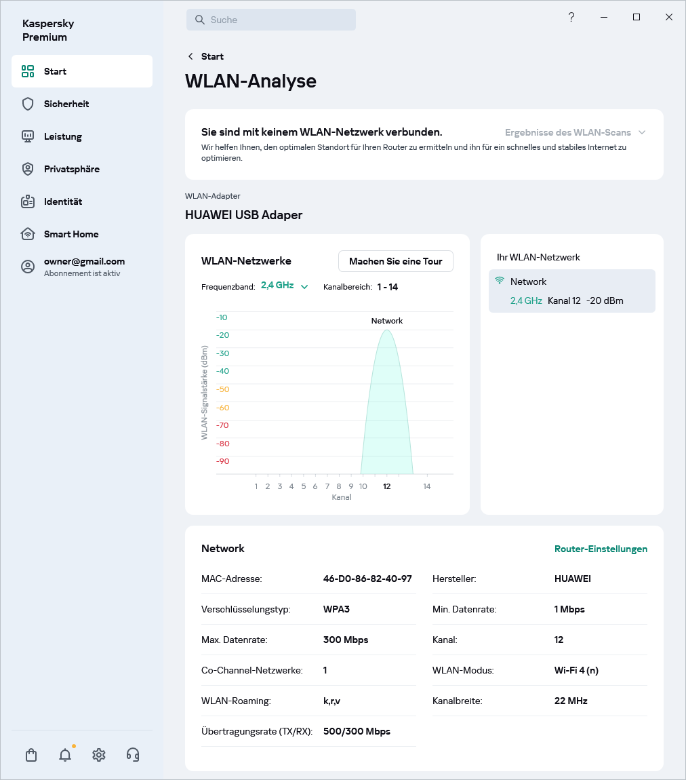Viewport: 686px width, 780px height.
Task: Open the Leistung monitor icon
Action: click(x=27, y=136)
